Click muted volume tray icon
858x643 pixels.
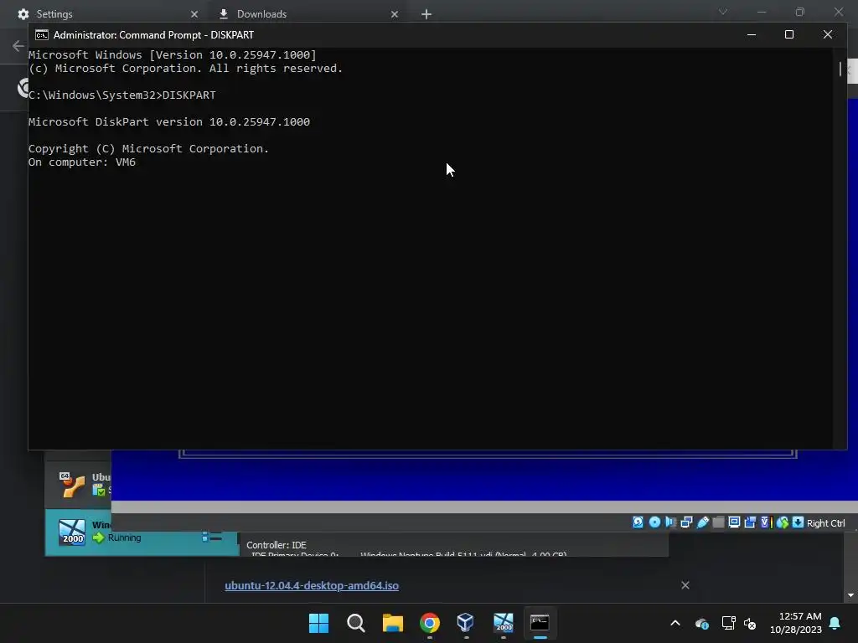pos(750,623)
